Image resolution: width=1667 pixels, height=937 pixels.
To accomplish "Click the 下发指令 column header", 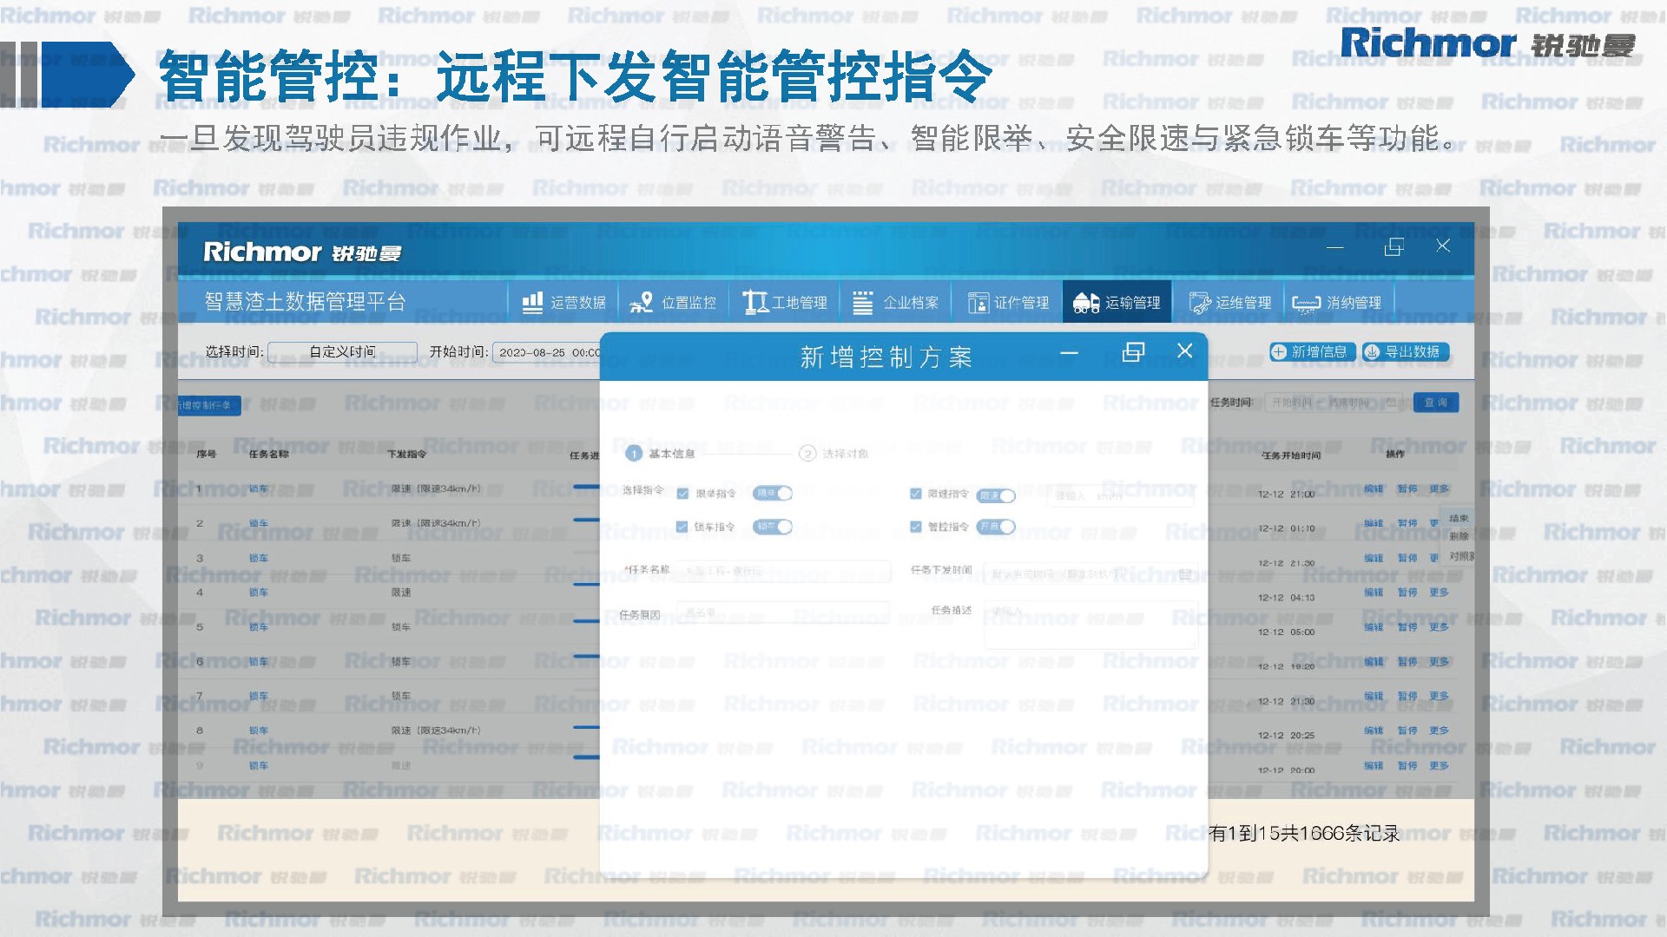I will pyautogui.click(x=406, y=454).
